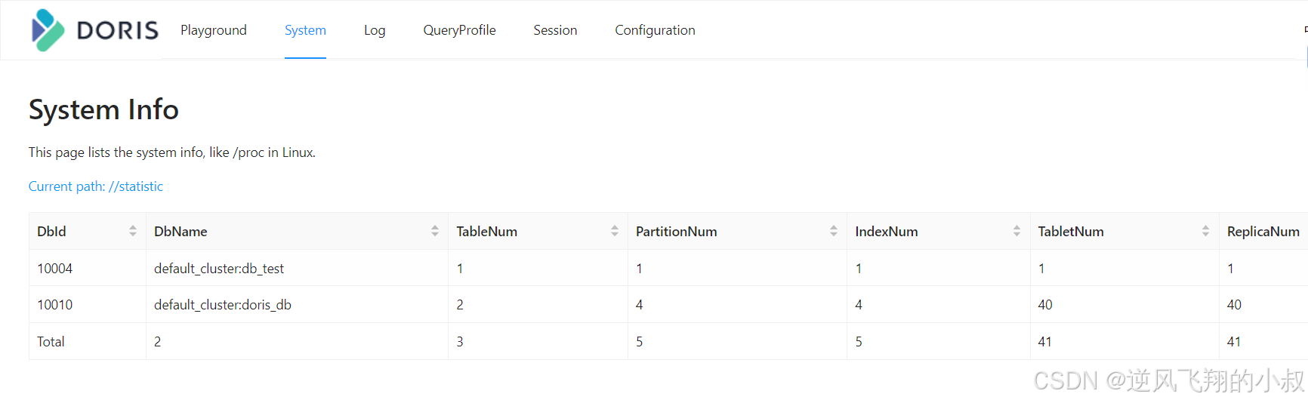Select the default_cluster:doris_db row
Viewport: 1308px width, 403px height.
pos(223,305)
